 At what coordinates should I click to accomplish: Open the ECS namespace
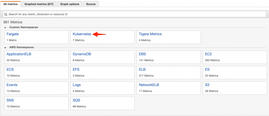tap(10, 69)
